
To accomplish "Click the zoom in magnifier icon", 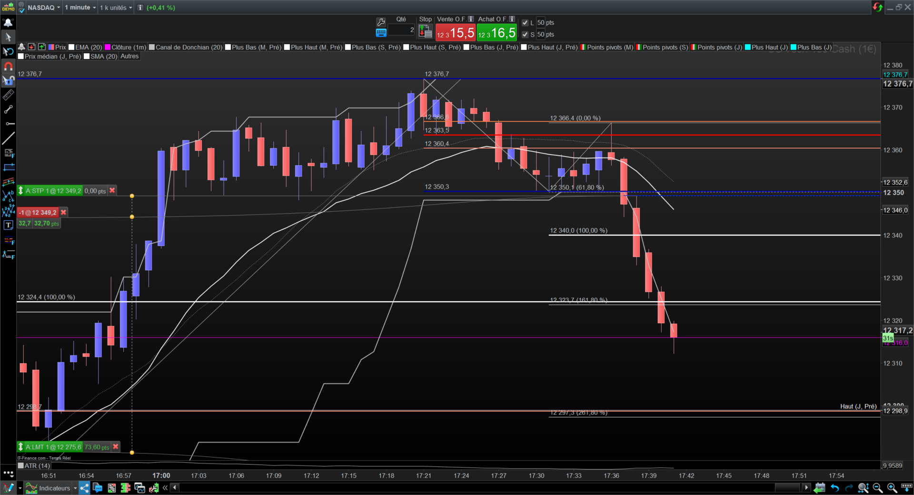I will pos(892,488).
